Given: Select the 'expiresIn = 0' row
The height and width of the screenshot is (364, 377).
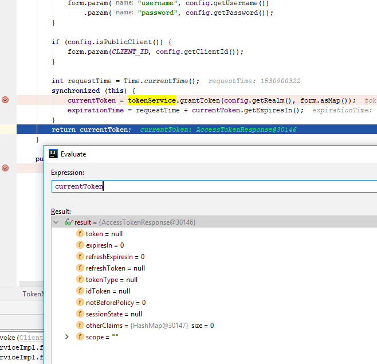Looking at the screenshot, I should [x=214, y=245].
